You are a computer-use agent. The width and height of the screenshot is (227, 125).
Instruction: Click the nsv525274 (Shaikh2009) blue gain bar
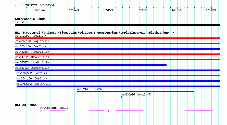(x=91, y=65)
